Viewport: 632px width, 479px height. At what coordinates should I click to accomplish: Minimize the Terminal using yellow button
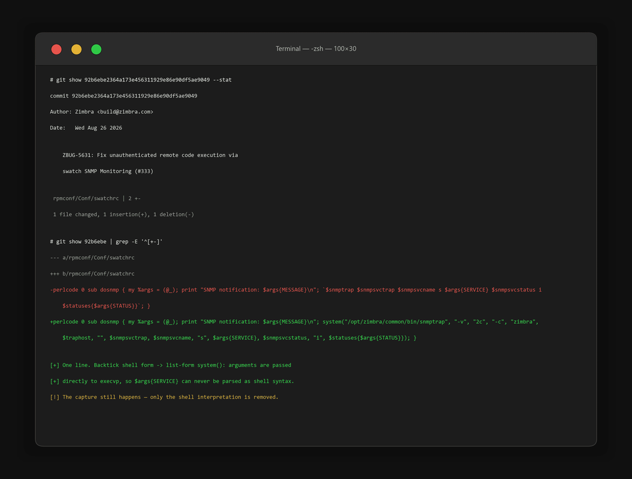[76, 49]
